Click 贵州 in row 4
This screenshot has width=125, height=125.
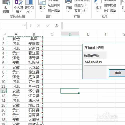(16, 53)
